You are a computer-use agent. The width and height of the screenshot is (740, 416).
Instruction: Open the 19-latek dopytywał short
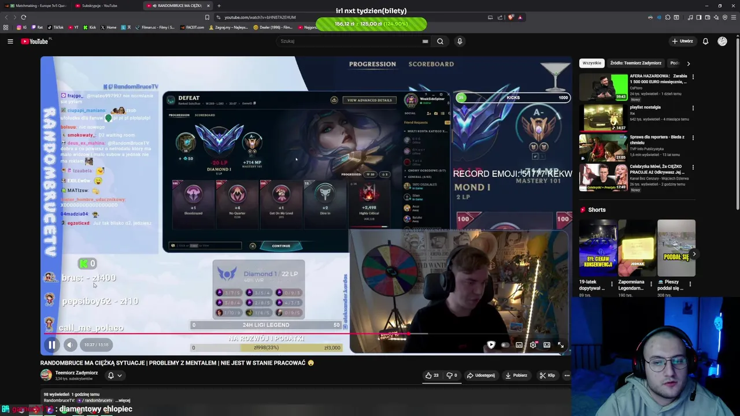(598, 248)
